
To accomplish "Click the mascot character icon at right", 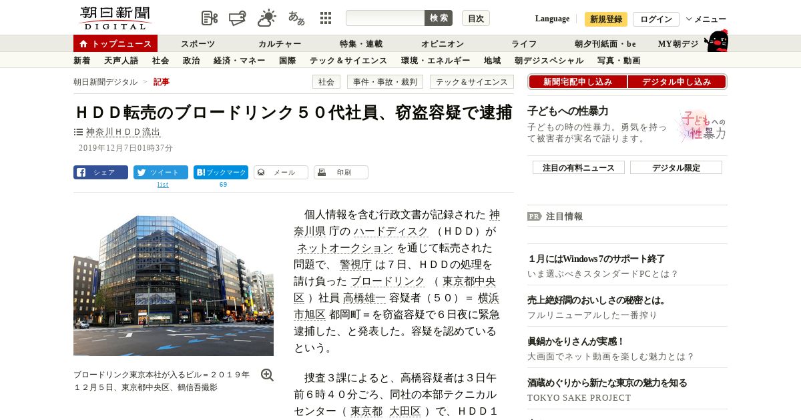I will 716,41.
